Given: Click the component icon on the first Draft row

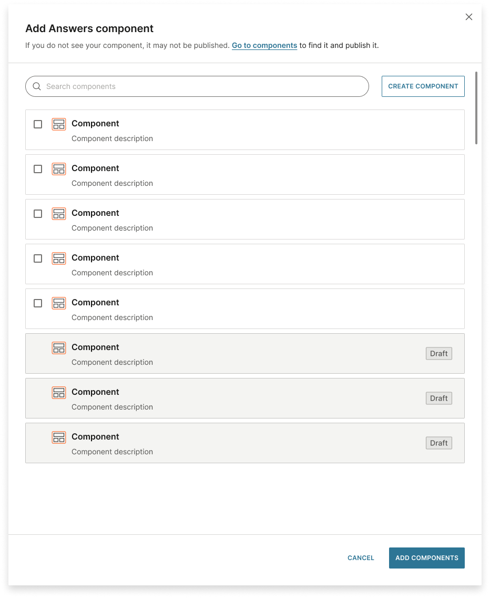Looking at the screenshot, I should coord(59,348).
